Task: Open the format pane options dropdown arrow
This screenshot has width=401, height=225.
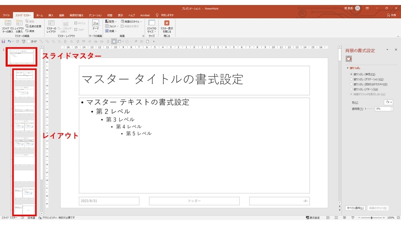Action: pos(387,50)
